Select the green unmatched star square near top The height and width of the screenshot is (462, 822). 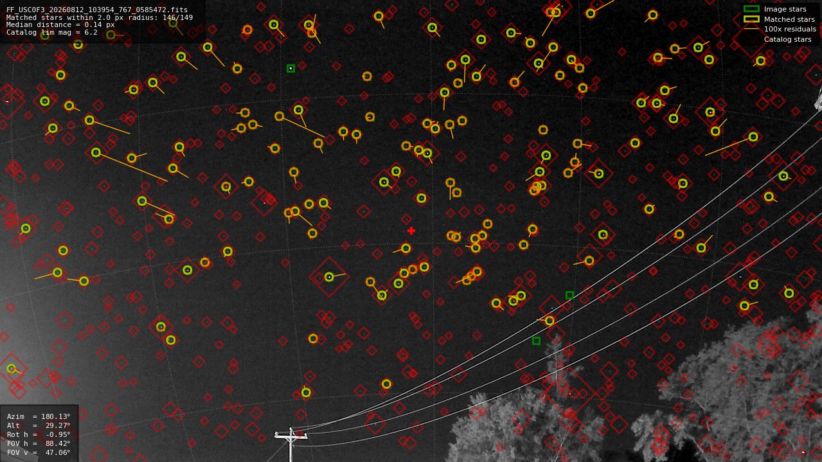290,68
